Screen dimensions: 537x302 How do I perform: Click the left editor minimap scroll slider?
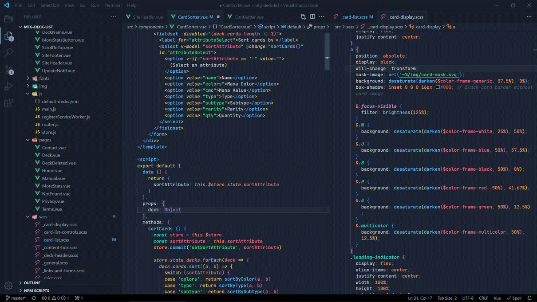point(327,51)
